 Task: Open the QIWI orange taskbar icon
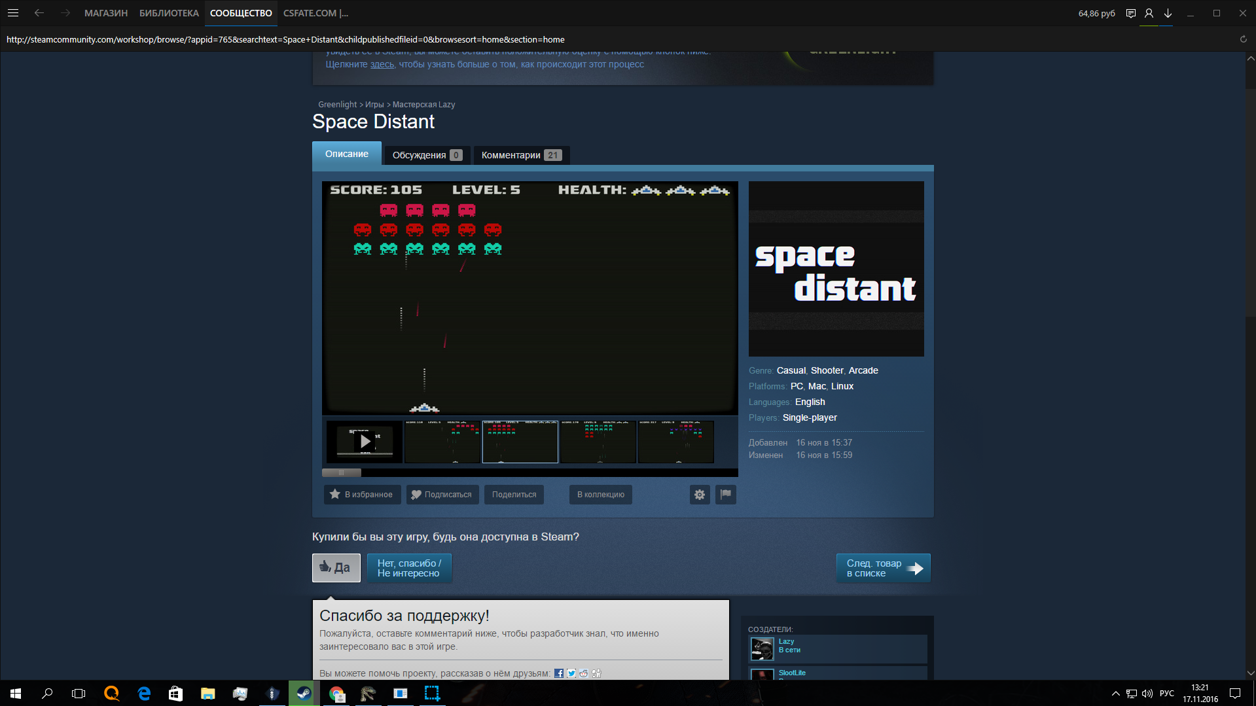tap(112, 694)
